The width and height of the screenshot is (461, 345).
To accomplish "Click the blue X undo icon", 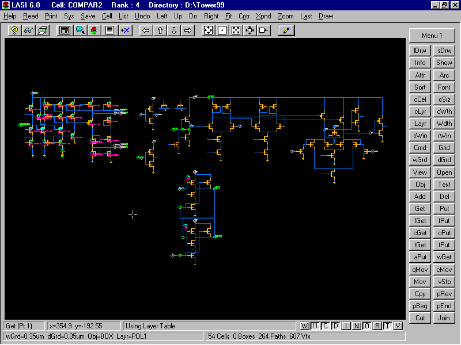I will [125, 30].
